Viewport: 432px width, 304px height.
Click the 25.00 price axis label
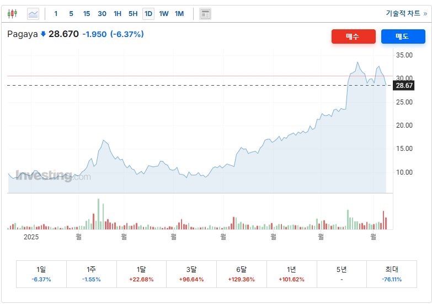pos(404,102)
